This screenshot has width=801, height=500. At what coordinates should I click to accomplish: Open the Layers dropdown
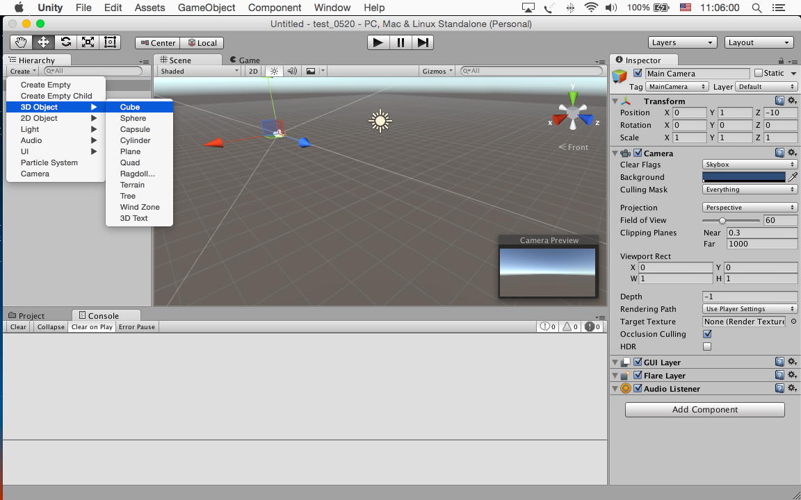tap(682, 42)
